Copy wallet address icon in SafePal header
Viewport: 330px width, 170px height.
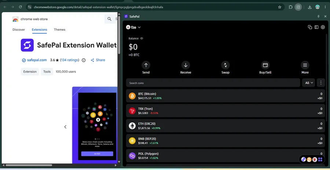click(310, 27)
